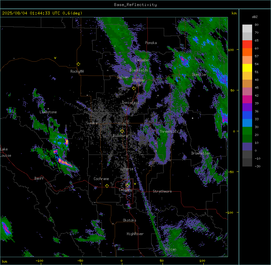Click the Limestone label
271x265 pixels.
point(48,112)
